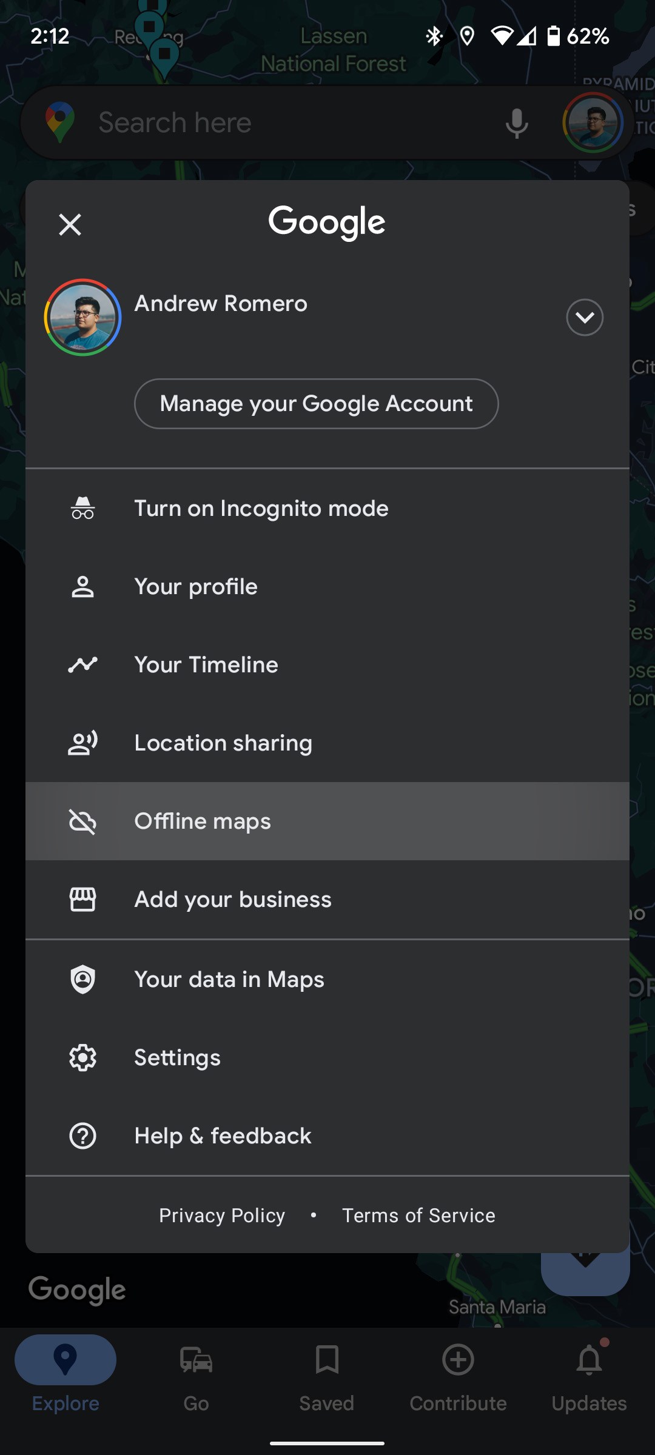Switch to the Updates tab

[x=589, y=1376]
